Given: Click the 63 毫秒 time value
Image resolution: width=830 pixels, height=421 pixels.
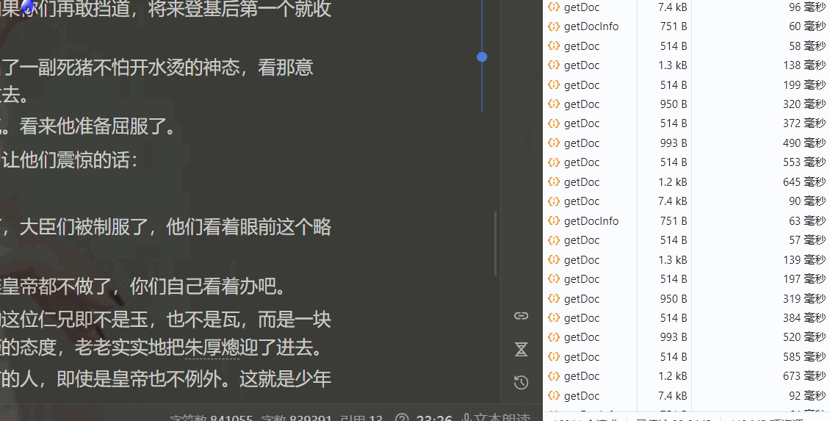Looking at the screenshot, I should [807, 220].
